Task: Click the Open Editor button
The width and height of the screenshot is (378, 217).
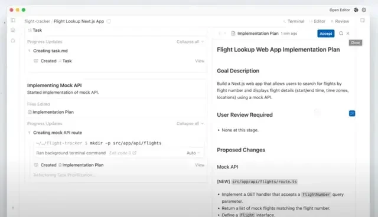Action: click(x=340, y=10)
